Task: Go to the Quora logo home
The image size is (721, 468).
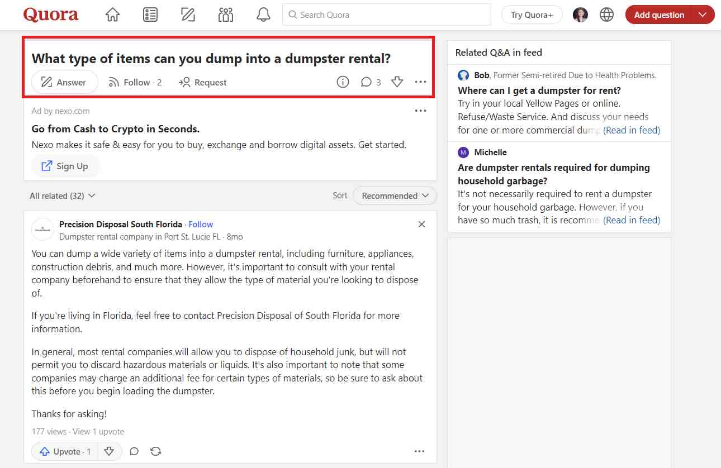Action: tap(51, 15)
